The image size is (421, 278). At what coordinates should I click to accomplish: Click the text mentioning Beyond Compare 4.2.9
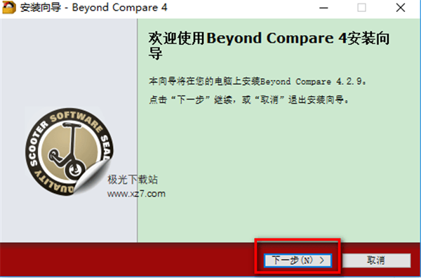click(x=258, y=81)
